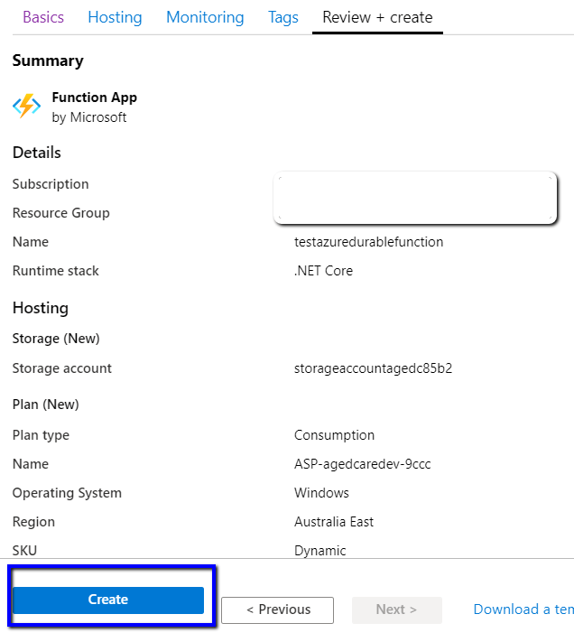Image resolution: width=574 pixels, height=642 pixels.
Task: Click the Review + create tab
Action: (x=377, y=17)
